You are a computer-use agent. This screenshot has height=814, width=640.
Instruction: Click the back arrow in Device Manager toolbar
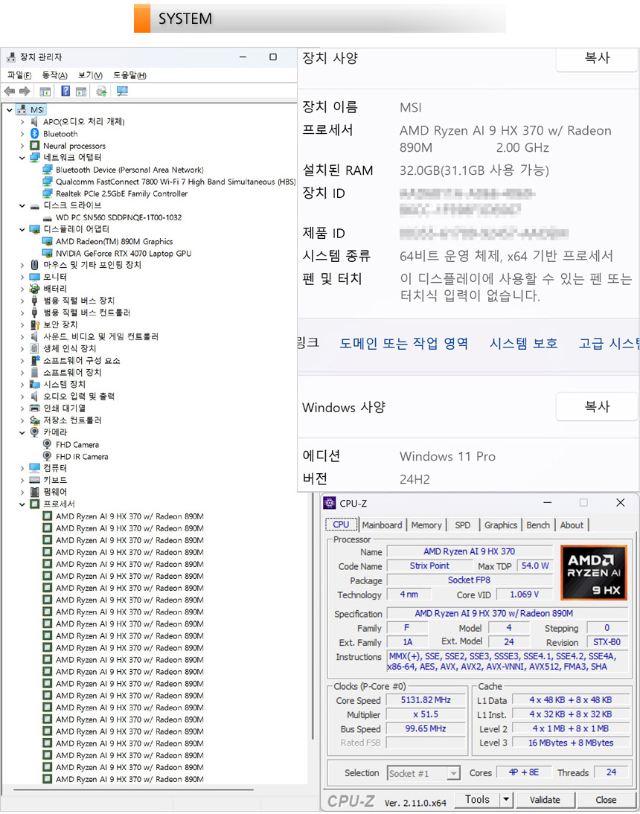[10, 91]
